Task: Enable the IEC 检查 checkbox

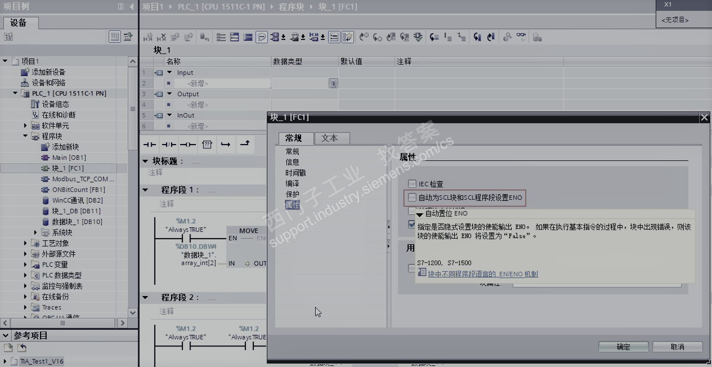Action: [x=413, y=184]
